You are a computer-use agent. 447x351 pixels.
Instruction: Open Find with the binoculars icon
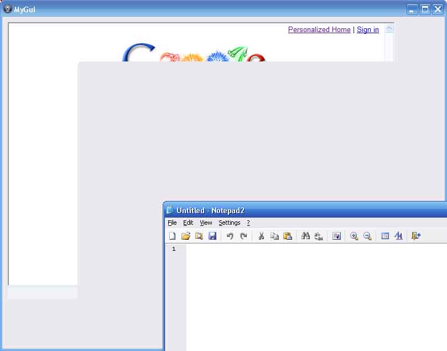305,236
